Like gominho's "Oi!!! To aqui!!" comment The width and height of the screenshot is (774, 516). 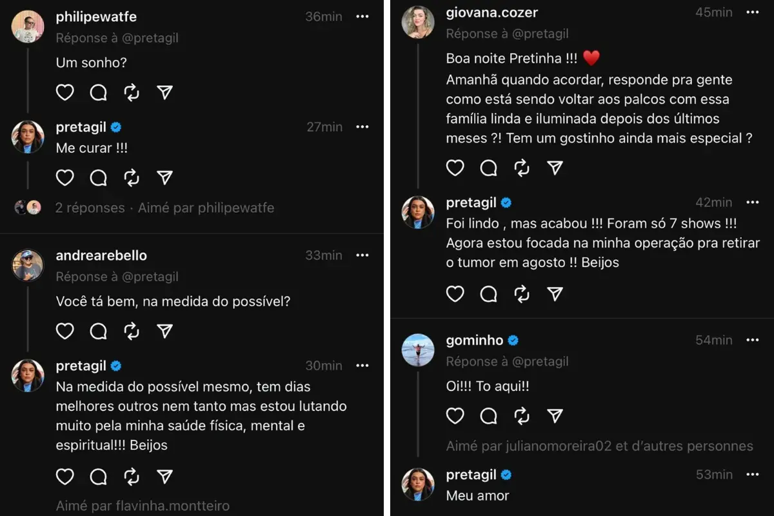pos(455,416)
